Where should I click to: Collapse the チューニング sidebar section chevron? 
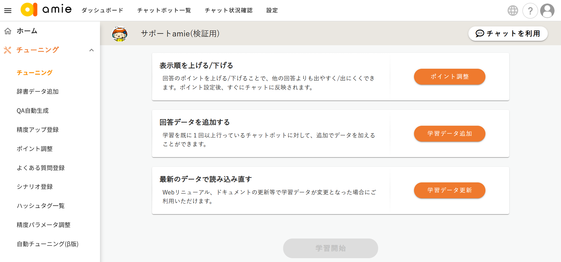pyautogui.click(x=91, y=50)
